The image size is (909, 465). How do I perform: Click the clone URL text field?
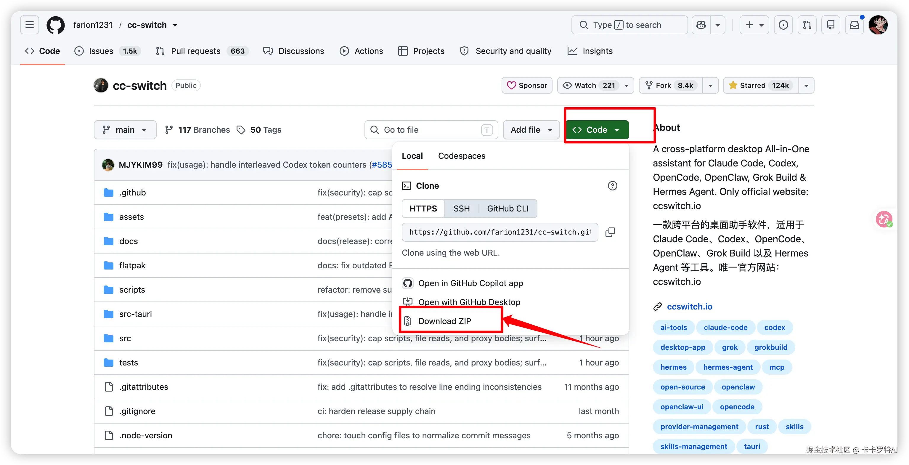(500, 232)
